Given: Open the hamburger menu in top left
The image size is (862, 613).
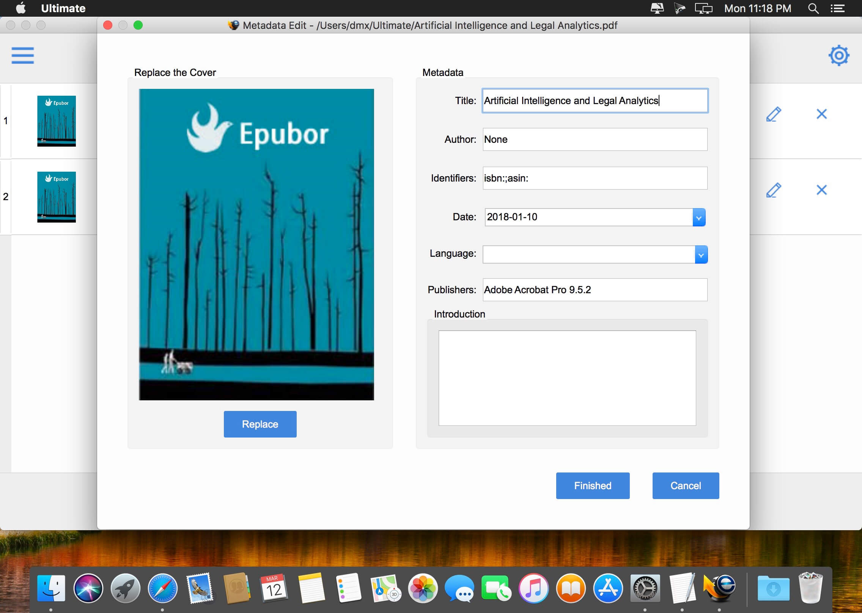Looking at the screenshot, I should (23, 56).
